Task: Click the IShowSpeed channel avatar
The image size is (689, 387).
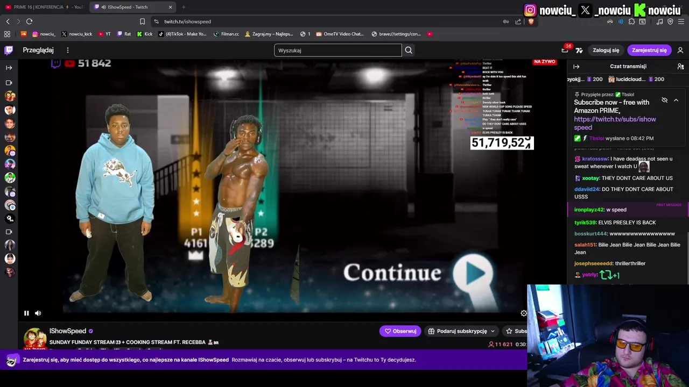Action: (x=34, y=339)
